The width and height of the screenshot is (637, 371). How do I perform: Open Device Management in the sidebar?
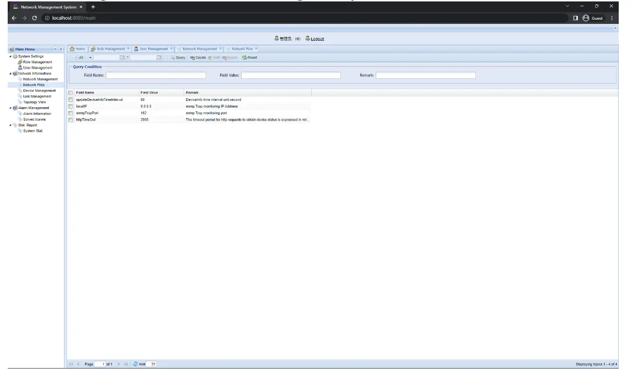(x=39, y=90)
